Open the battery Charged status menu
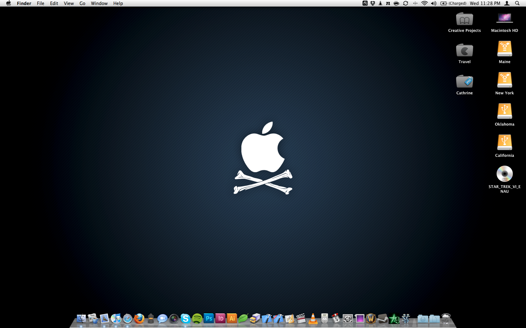526x328 pixels. pos(453,3)
